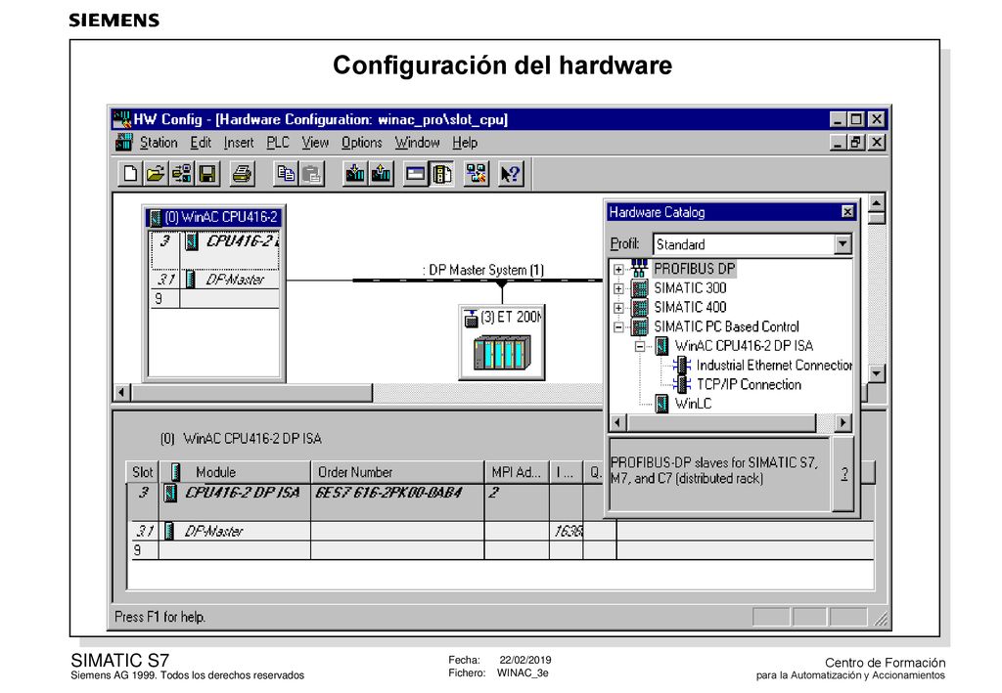Click catalog horizontal scroll right arrow
This screenshot has height=693, width=1002.
843,422
